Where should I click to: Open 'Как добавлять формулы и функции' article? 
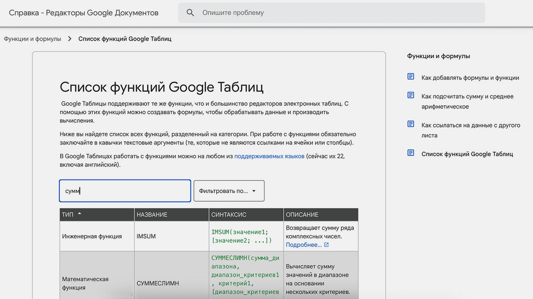(470, 78)
